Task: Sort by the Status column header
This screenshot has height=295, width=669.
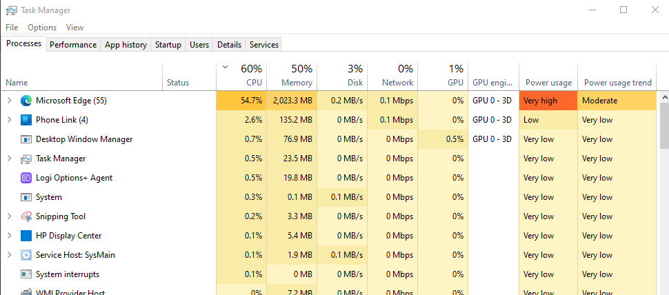Action: [x=190, y=77]
